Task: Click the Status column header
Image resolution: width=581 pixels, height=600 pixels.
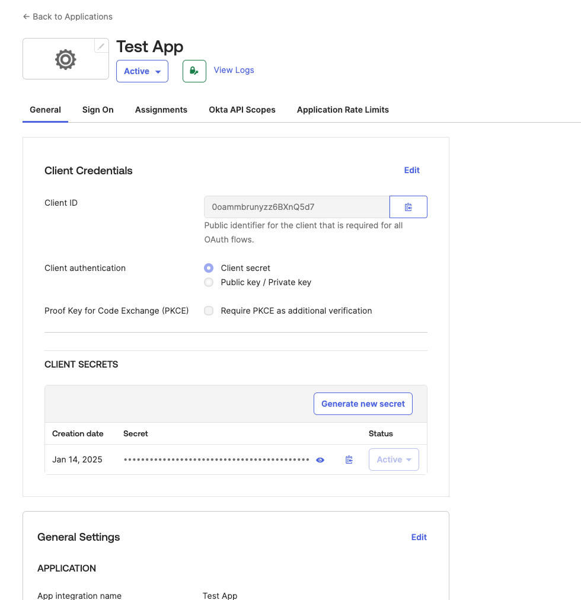Action: click(381, 433)
